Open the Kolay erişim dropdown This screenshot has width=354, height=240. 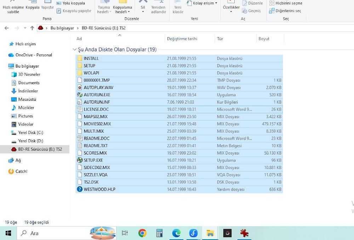tap(202, 3)
